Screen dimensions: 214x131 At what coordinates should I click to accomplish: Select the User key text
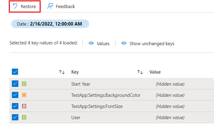pos(76,117)
